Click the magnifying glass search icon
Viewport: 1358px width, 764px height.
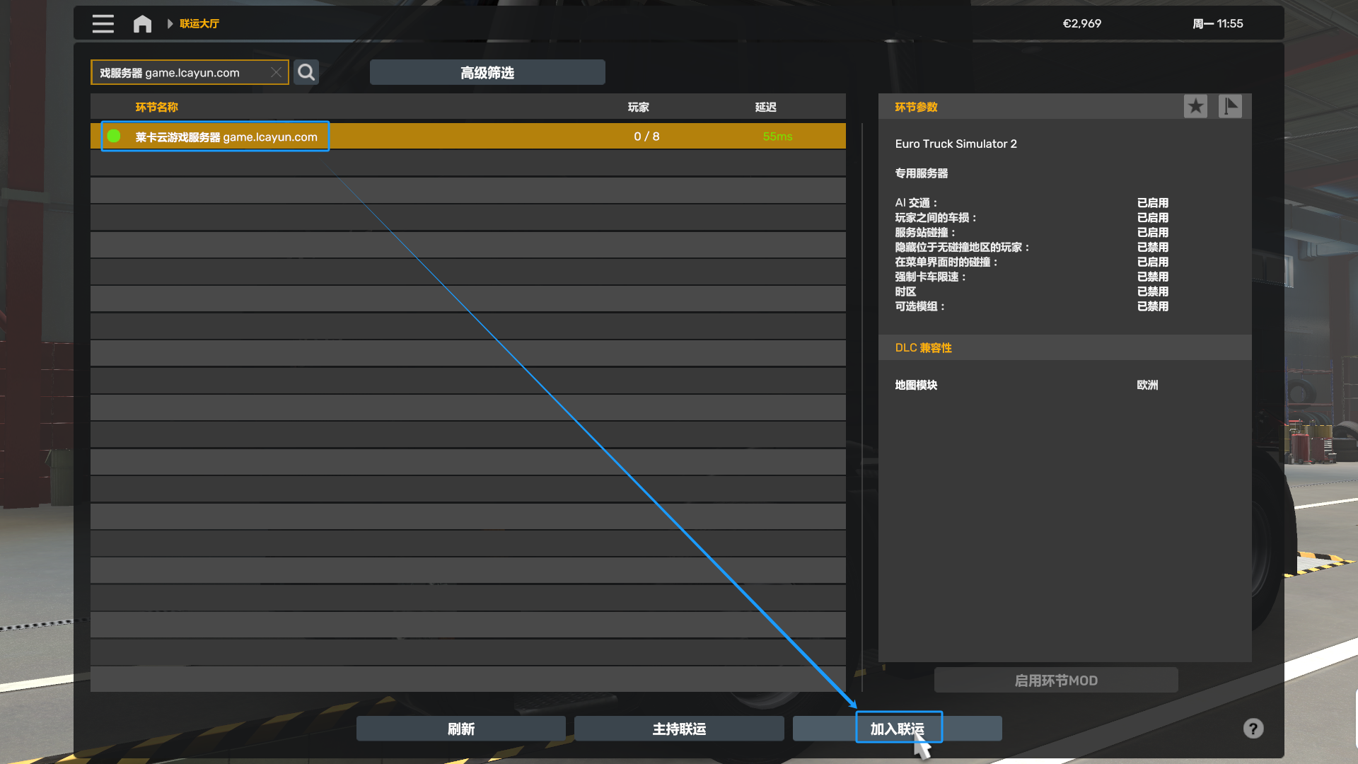pos(306,72)
